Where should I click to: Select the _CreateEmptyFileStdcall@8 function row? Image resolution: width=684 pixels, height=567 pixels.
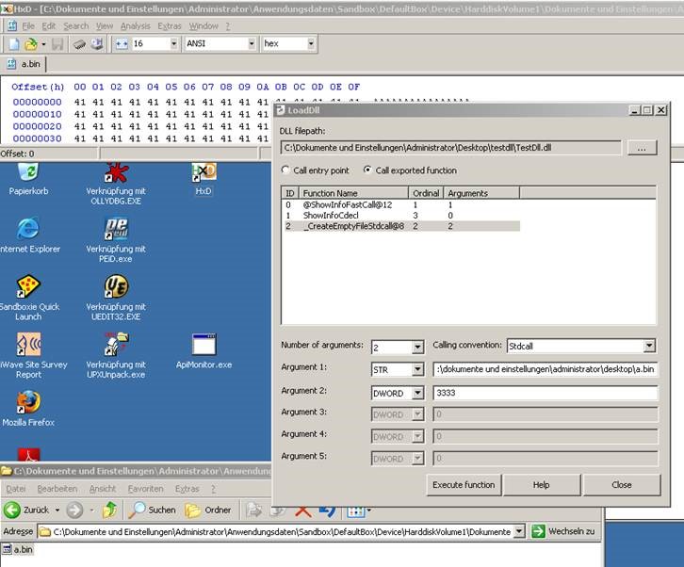point(401,226)
